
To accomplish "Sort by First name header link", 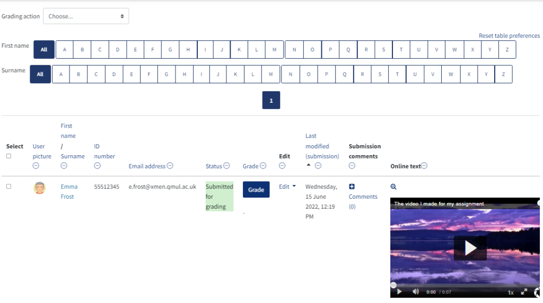I will coord(68,131).
